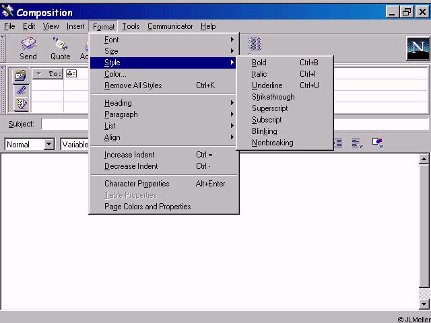Click into the Subject field
Image resolution: width=431 pixels, height=323 pixels.
click(x=235, y=124)
